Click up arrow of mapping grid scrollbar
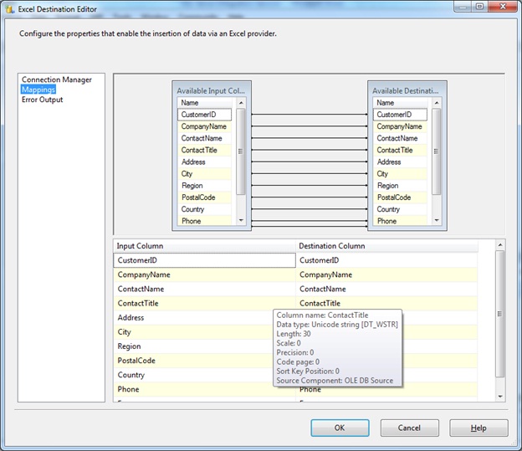 pos(500,245)
